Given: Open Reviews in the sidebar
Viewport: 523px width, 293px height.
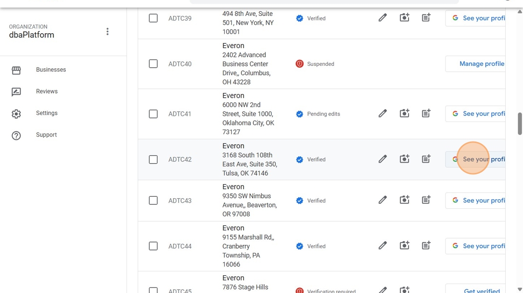Looking at the screenshot, I should click(x=47, y=92).
